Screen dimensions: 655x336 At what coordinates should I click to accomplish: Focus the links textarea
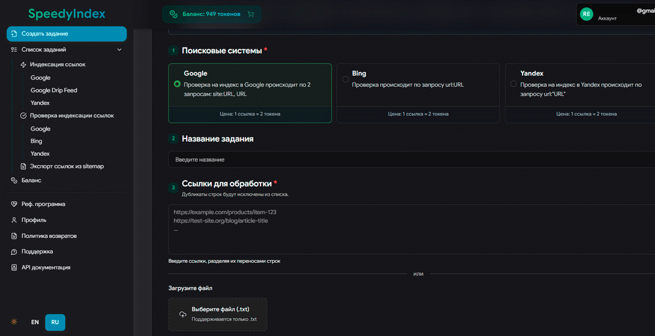coord(412,229)
